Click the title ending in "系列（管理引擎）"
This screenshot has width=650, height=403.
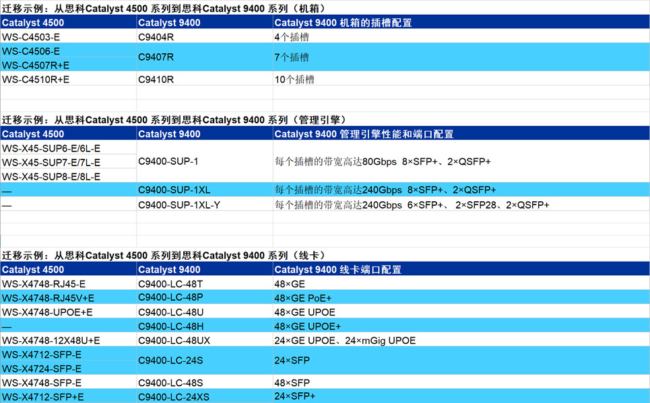tap(174, 120)
